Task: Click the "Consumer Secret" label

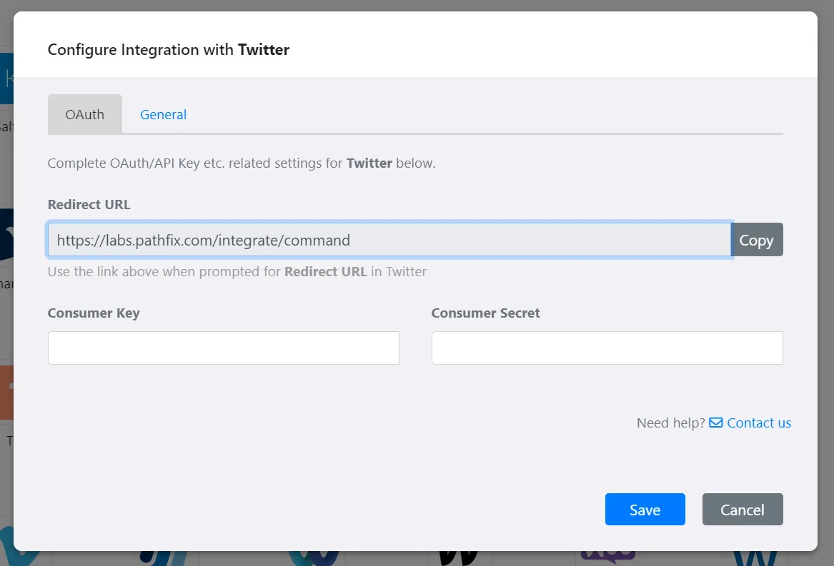Action: [486, 313]
